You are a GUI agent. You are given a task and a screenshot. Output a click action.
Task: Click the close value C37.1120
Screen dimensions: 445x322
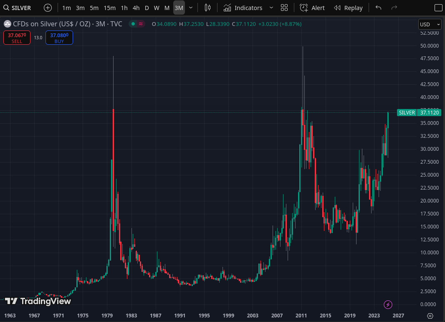click(244, 24)
